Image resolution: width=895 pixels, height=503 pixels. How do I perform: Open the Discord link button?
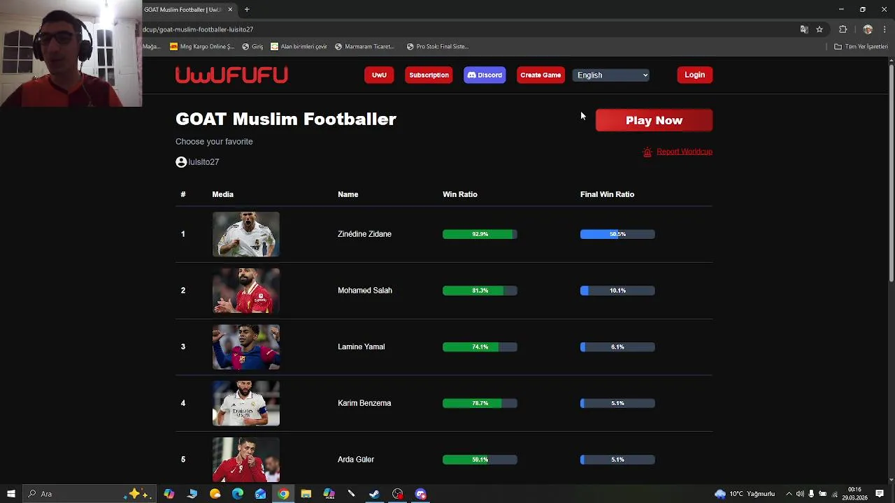[x=485, y=75]
